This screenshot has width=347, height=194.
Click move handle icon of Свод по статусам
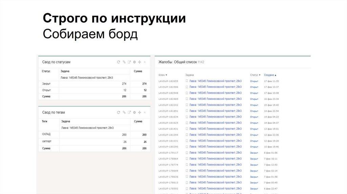(140, 62)
